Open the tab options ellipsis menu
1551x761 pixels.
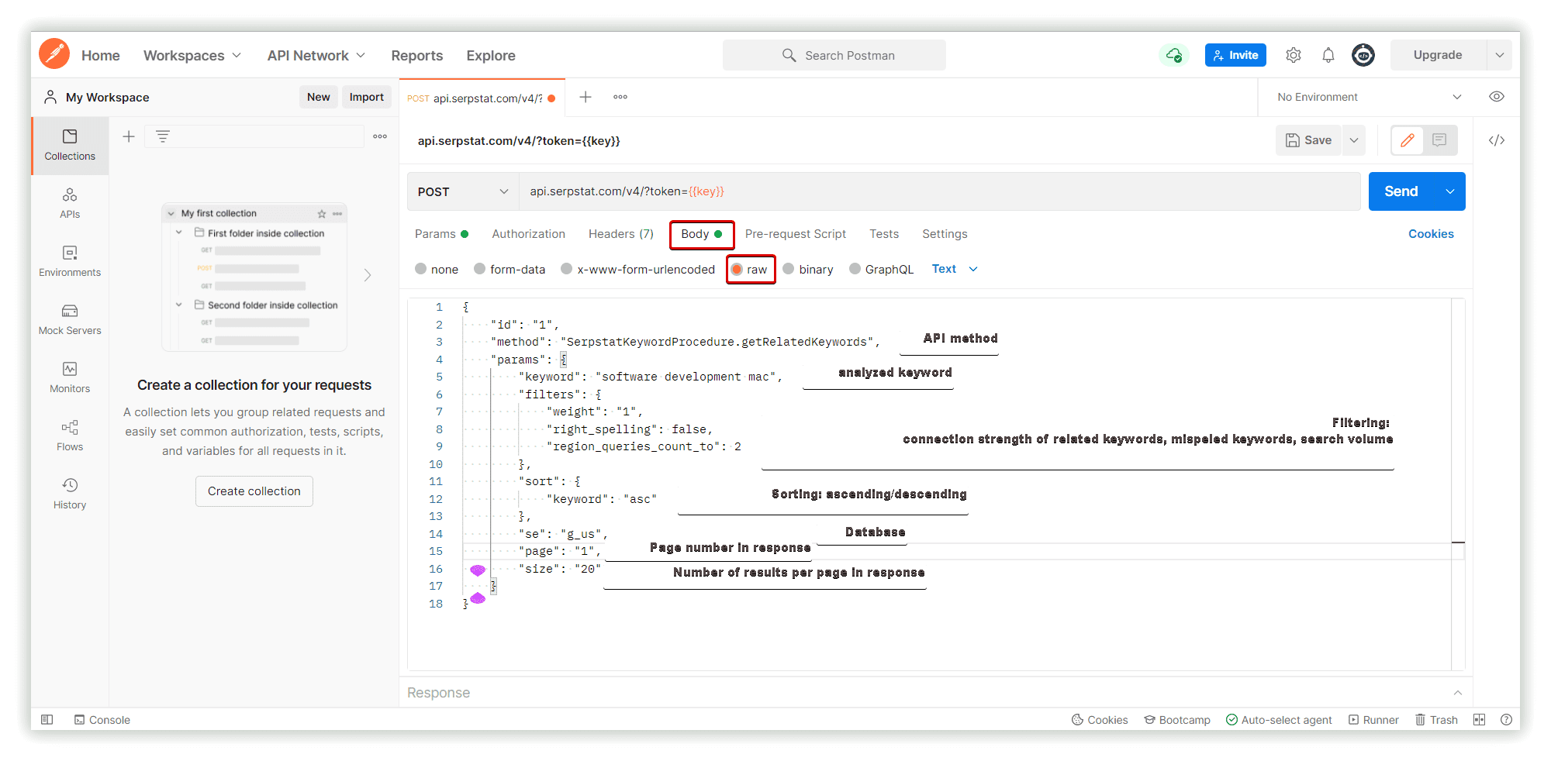(x=620, y=97)
